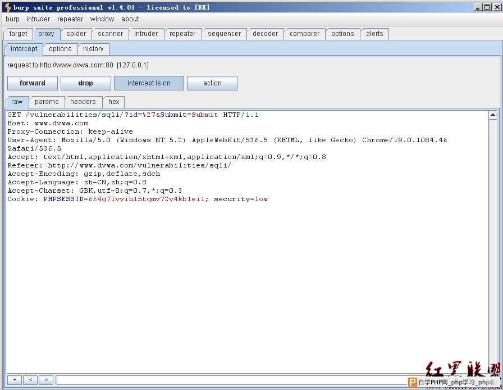Select the raw request view tab

17,102
